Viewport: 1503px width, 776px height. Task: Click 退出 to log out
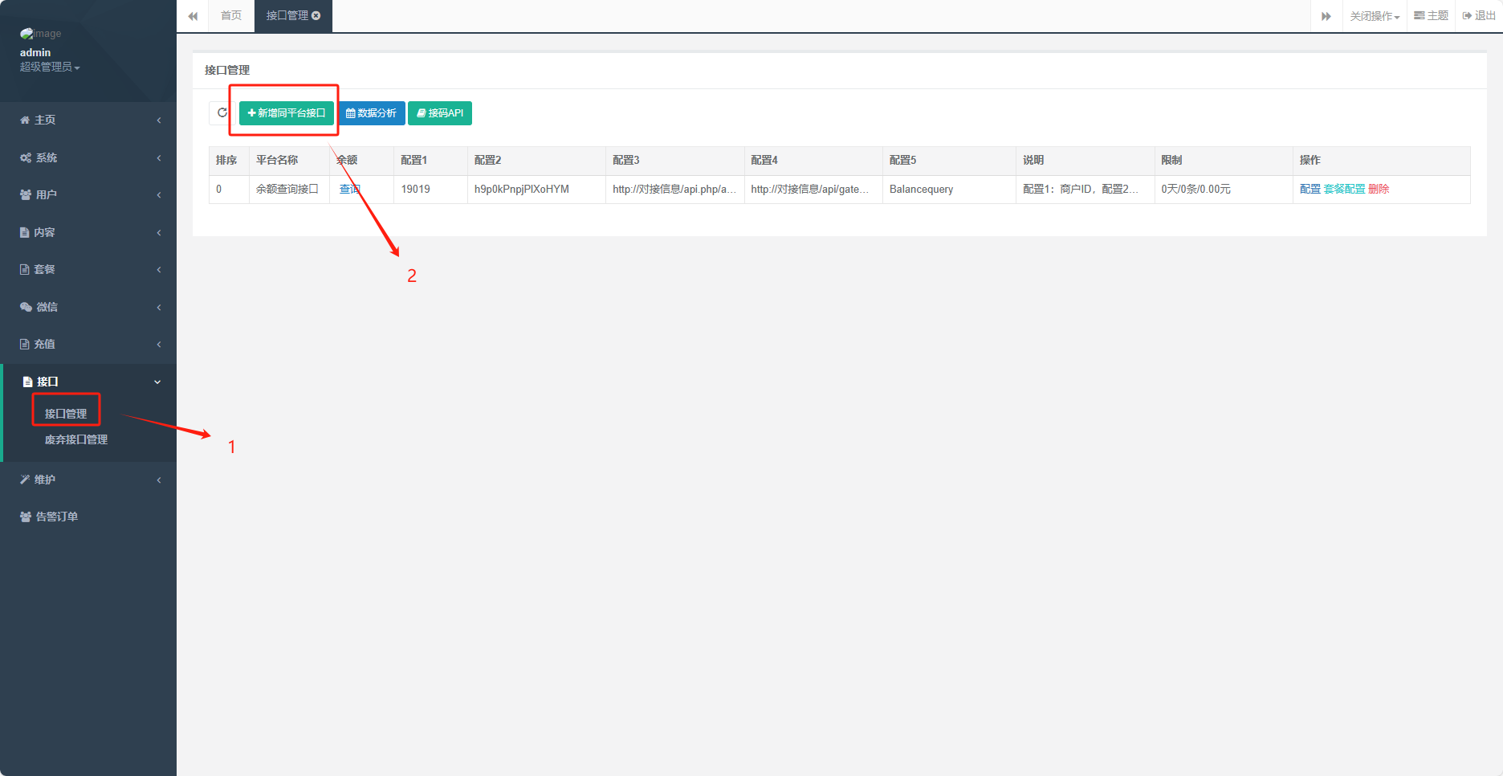1479,16
